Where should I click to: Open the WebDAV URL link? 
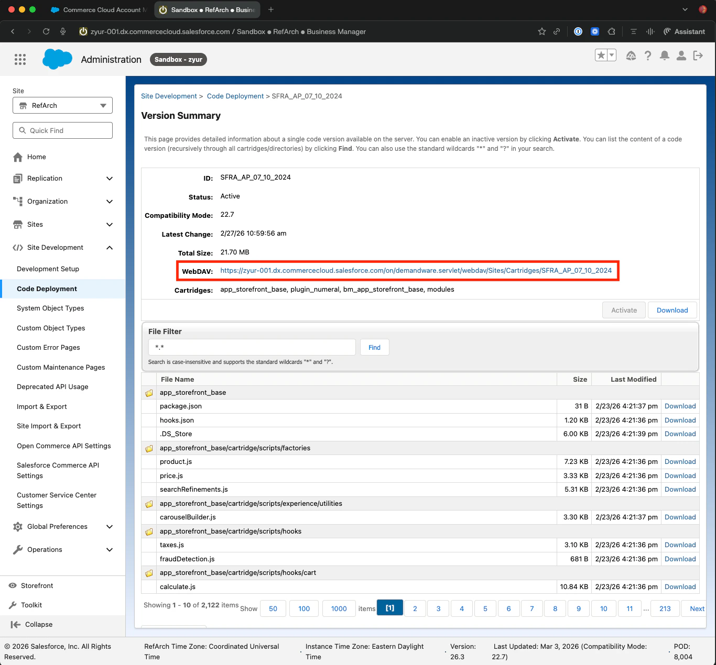pos(416,270)
